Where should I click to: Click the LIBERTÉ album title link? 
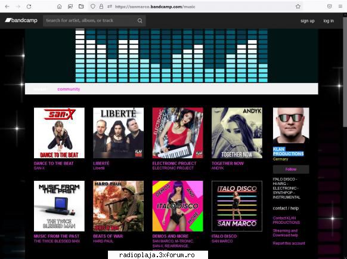(101, 164)
